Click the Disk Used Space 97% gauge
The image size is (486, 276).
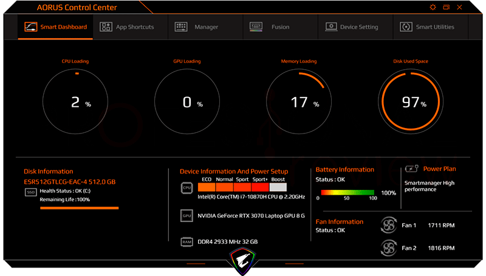[411, 101]
